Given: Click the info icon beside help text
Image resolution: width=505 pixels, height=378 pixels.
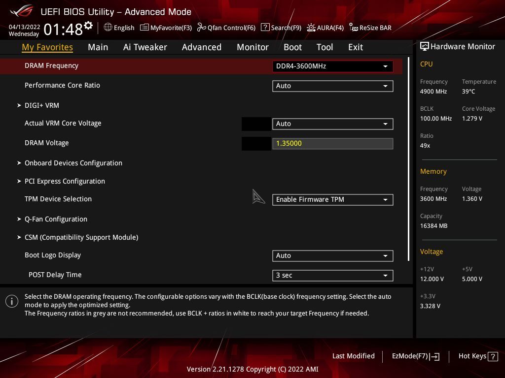Looking at the screenshot, I should coord(12,302).
